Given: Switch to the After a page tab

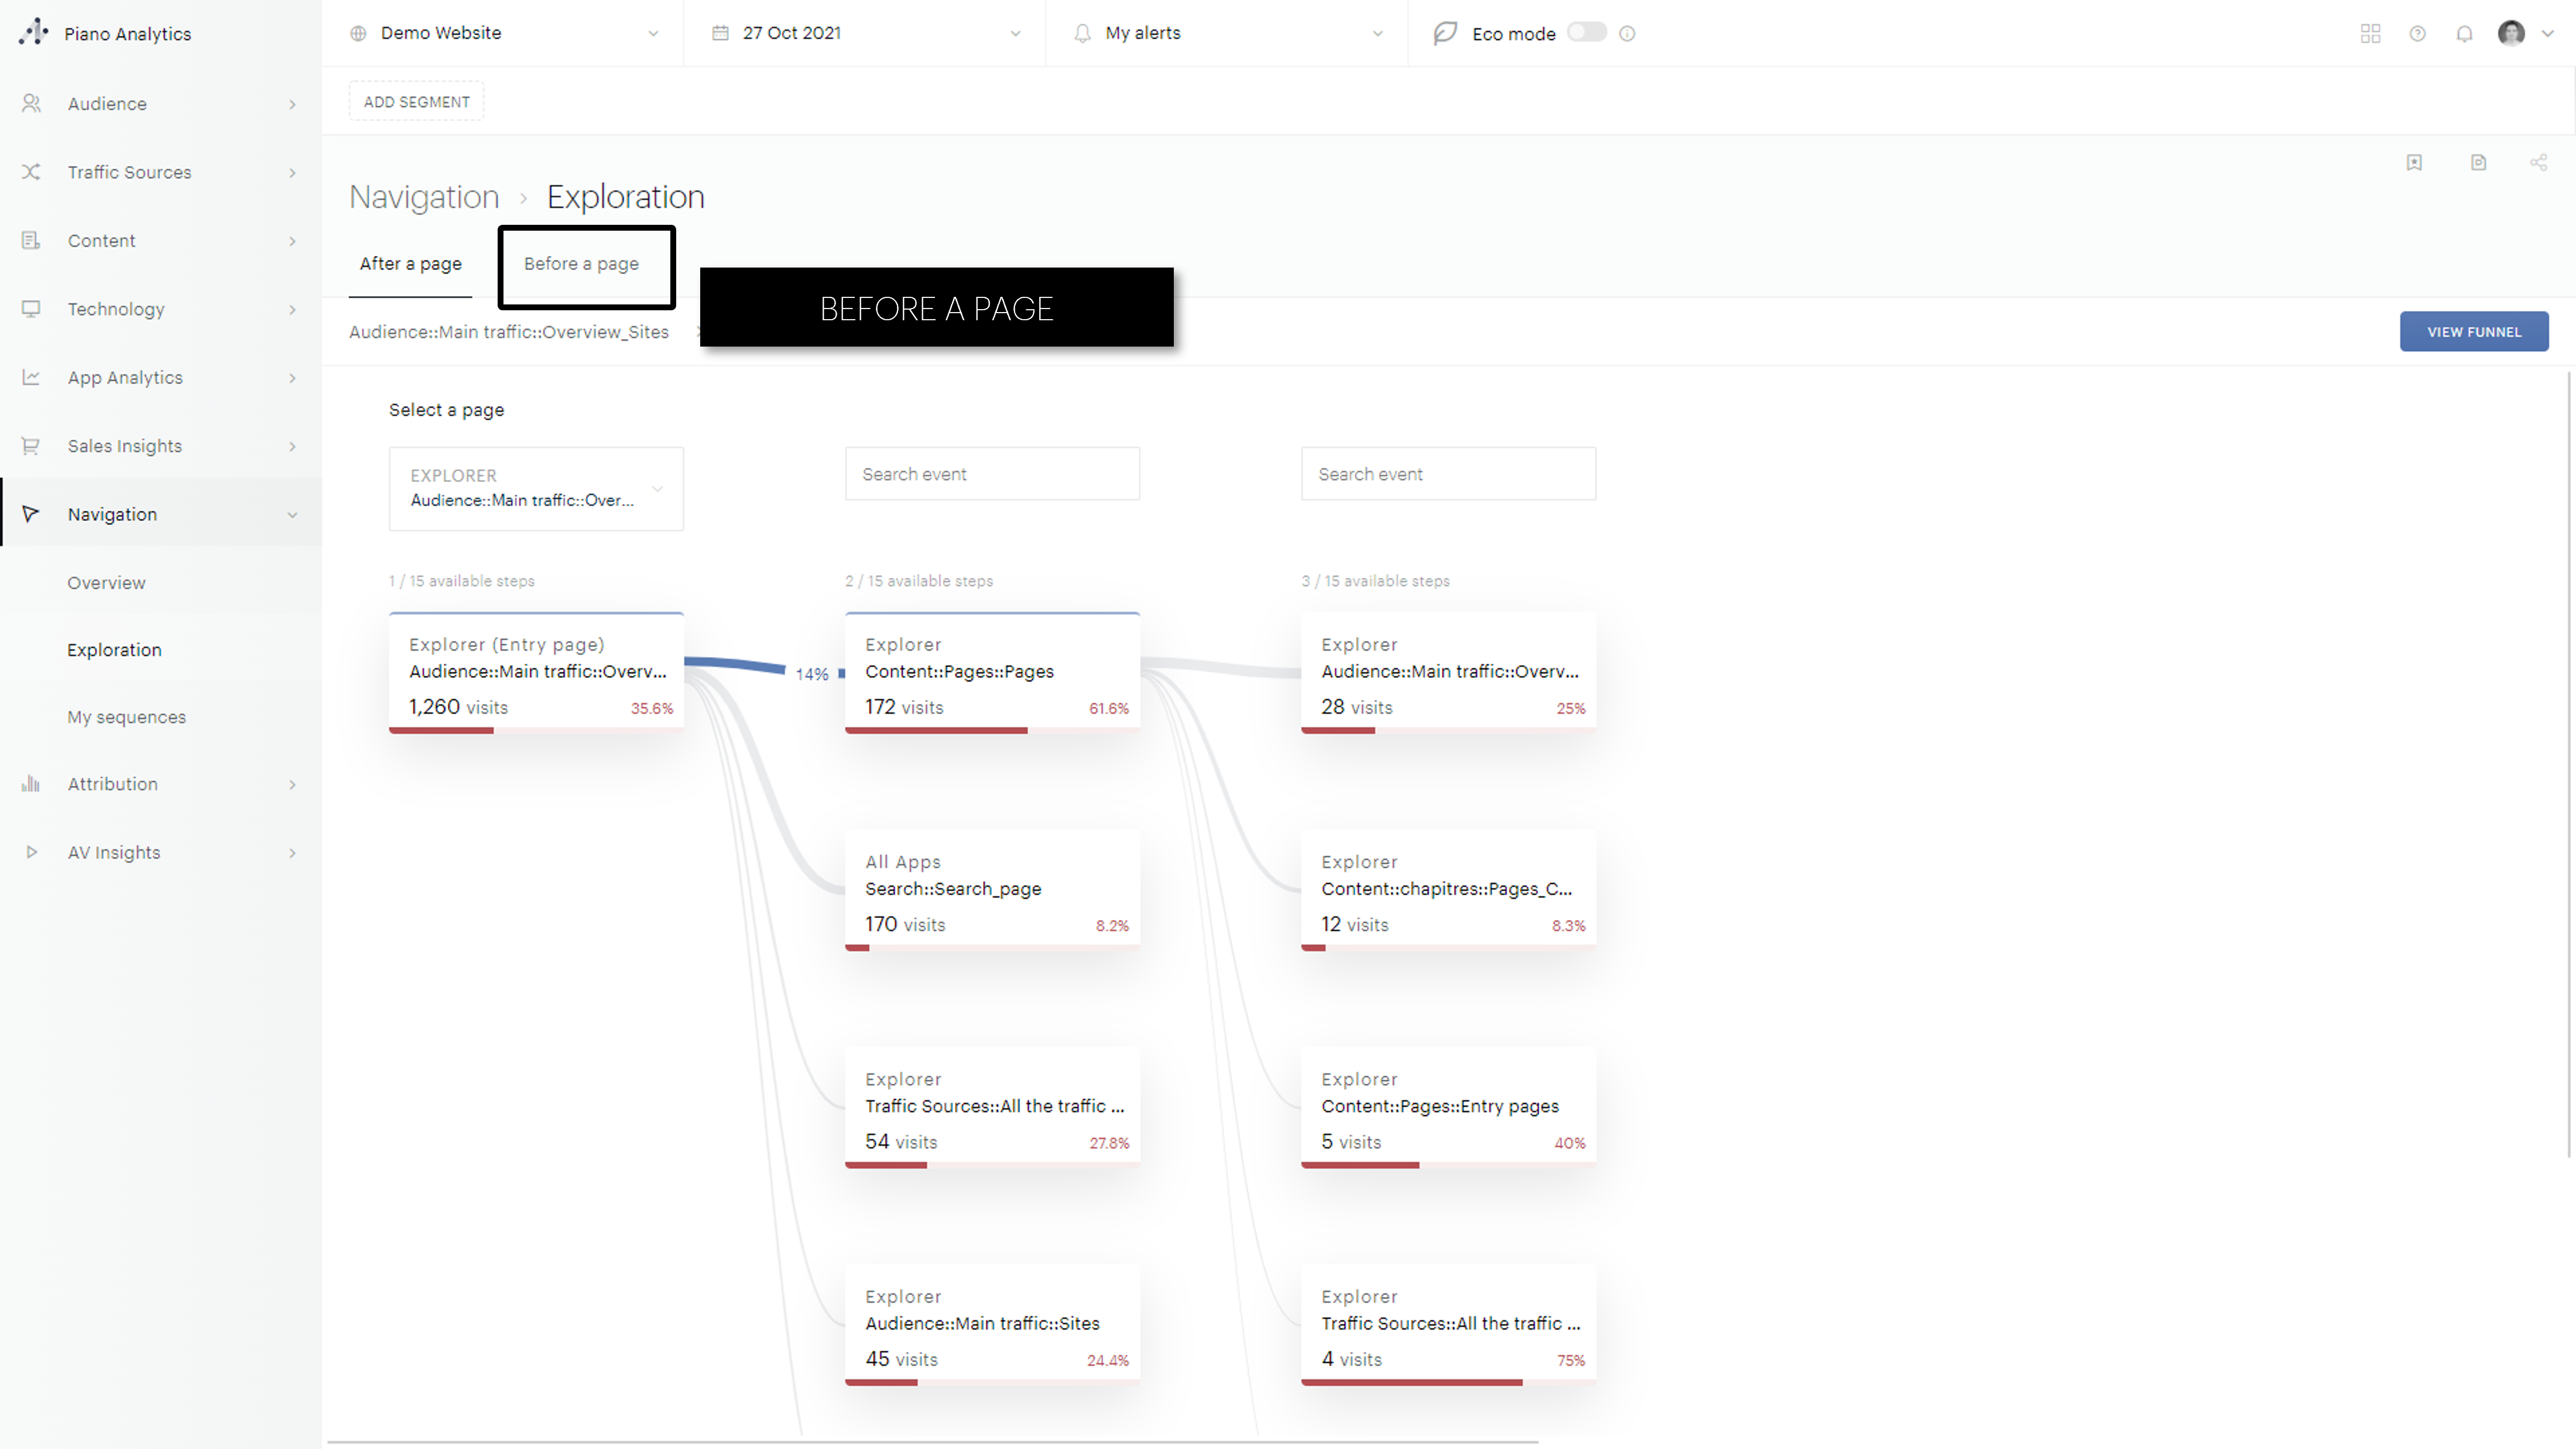Looking at the screenshot, I should [x=410, y=264].
